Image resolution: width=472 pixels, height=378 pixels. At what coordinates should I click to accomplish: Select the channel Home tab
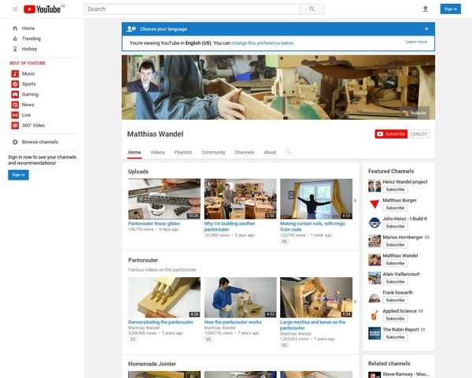click(135, 152)
